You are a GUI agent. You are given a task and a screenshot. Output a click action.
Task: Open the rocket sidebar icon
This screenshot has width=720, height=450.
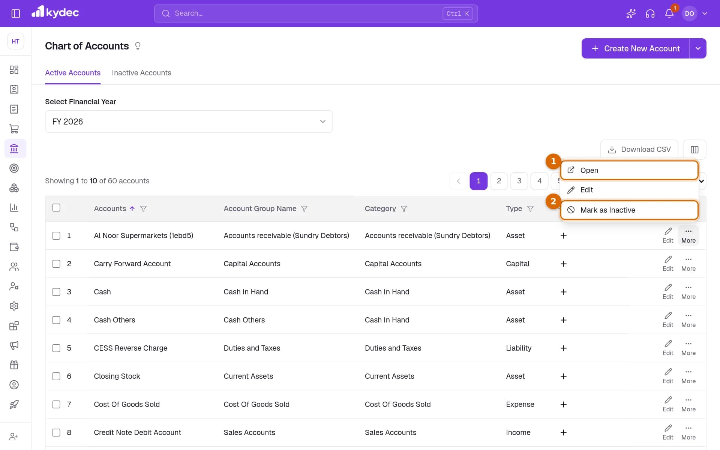14,404
